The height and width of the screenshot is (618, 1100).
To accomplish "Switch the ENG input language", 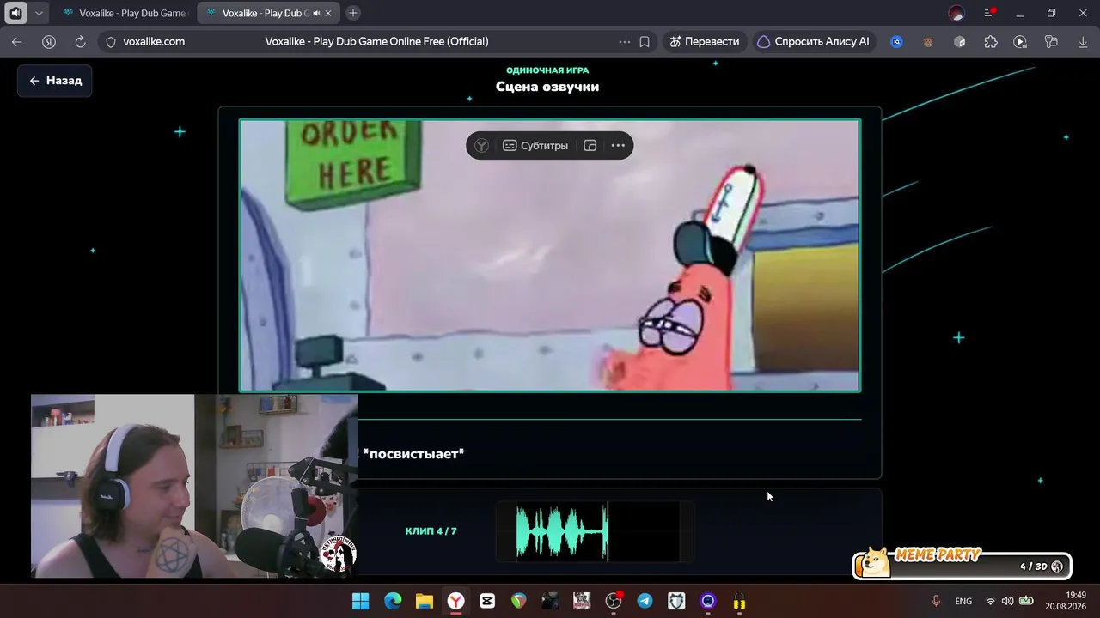I will [x=963, y=601].
